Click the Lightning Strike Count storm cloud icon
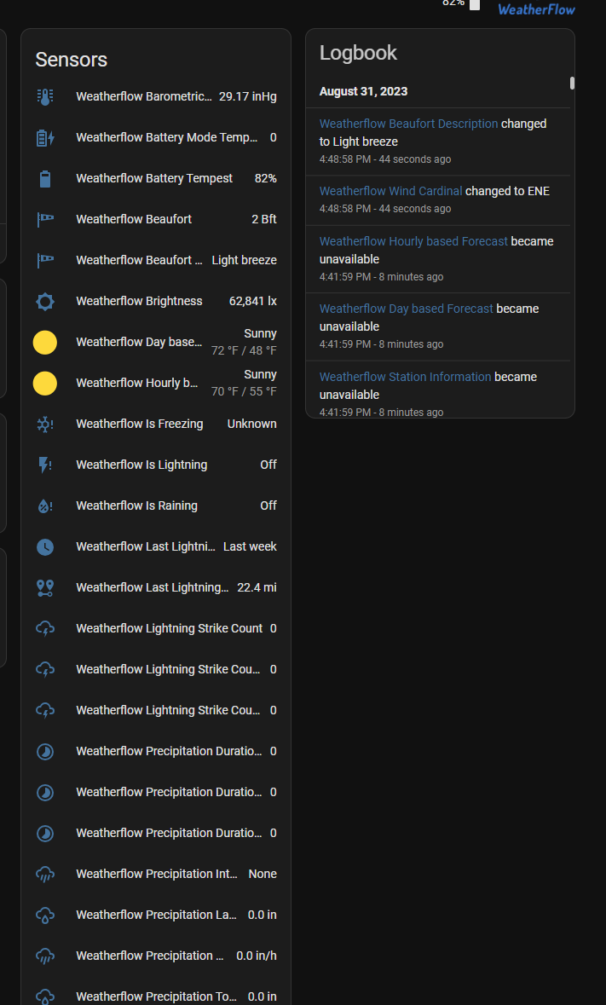606x1005 pixels. click(x=44, y=628)
